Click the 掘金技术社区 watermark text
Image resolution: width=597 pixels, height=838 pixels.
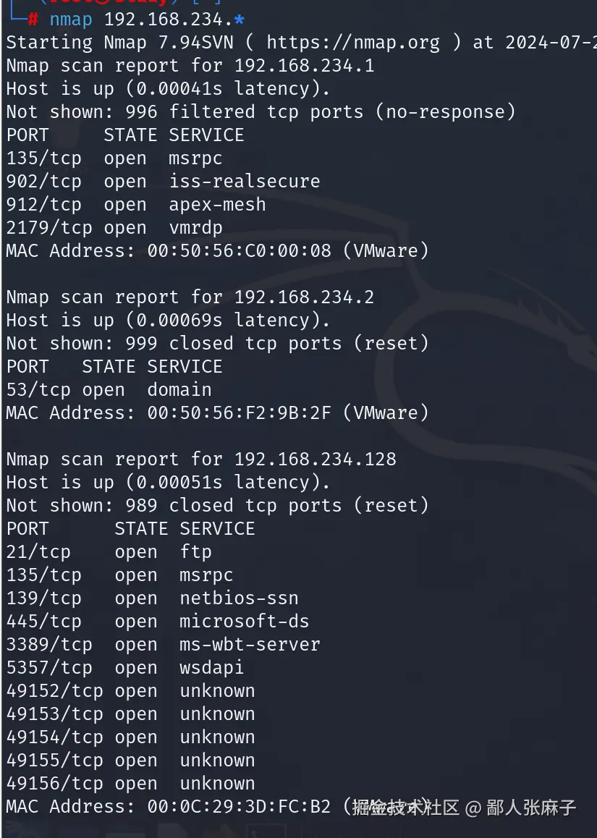[x=406, y=808]
